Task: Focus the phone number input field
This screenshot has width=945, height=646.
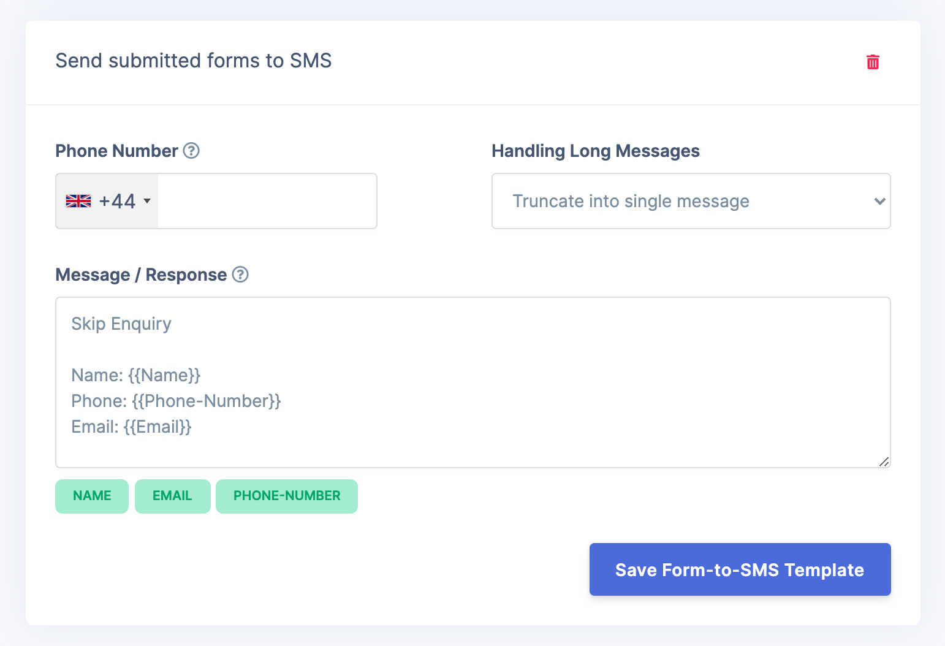Action: pyautogui.click(x=267, y=201)
